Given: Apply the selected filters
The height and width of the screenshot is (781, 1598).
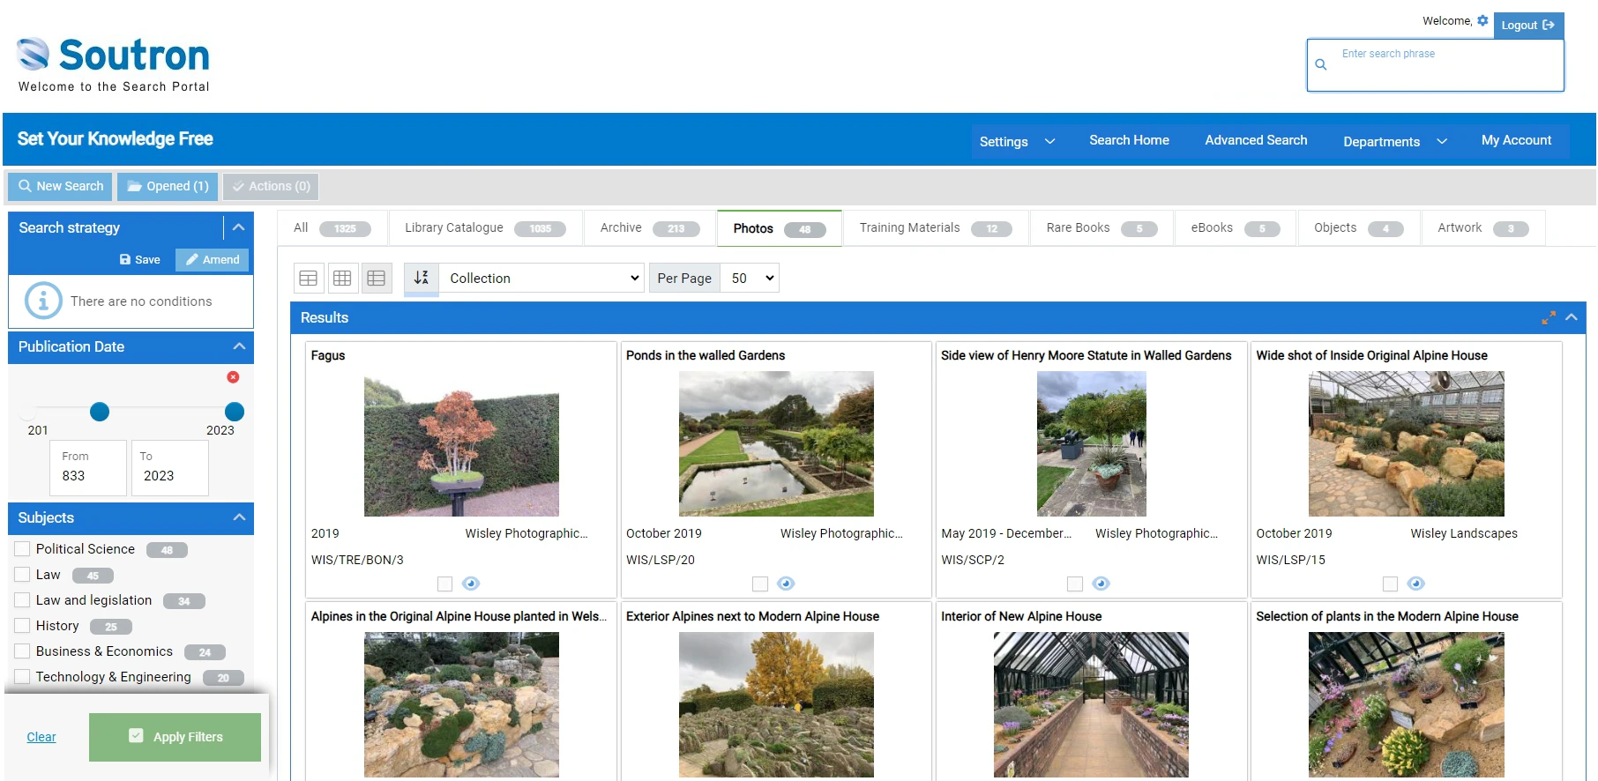Looking at the screenshot, I should (175, 737).
